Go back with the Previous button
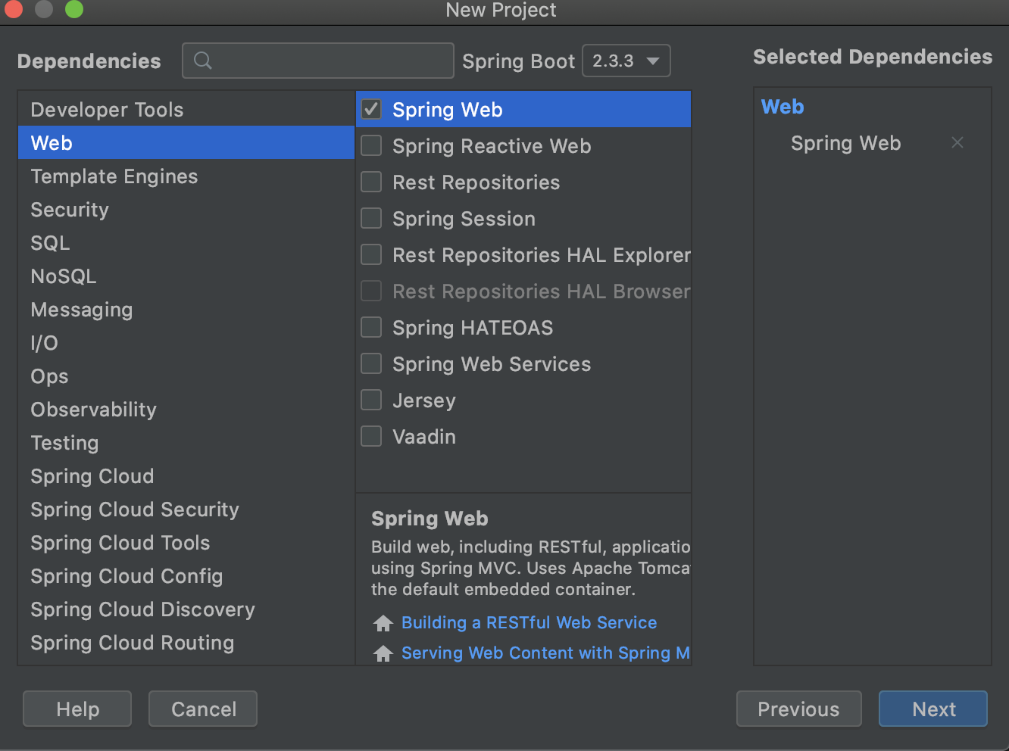This screenshot has width=1009, height=751. pyautogui.click(x=798, y=709)
